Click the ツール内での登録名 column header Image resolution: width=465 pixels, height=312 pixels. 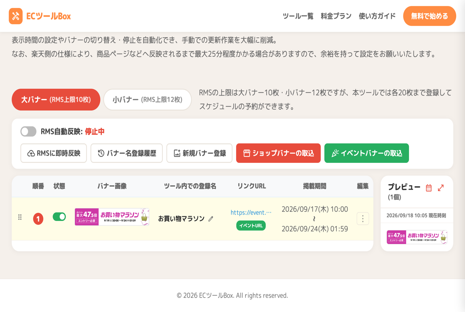[x=190, y=186]
